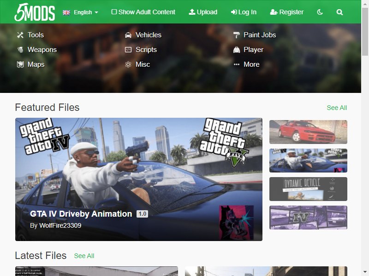Click the Paint Jobs roller icon
The image size is (369, 276).
(237, 35)
